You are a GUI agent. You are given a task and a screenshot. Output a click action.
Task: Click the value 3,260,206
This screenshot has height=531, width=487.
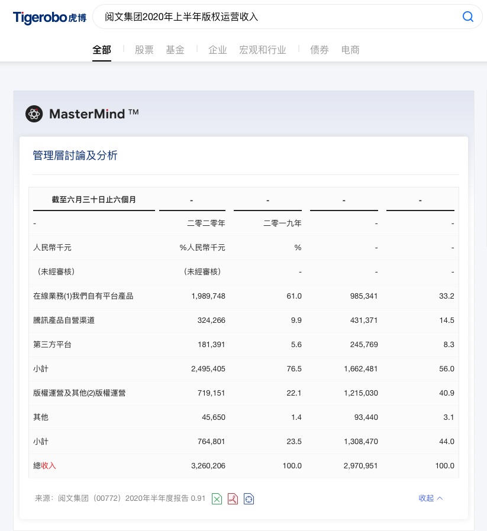click(208, 465)
